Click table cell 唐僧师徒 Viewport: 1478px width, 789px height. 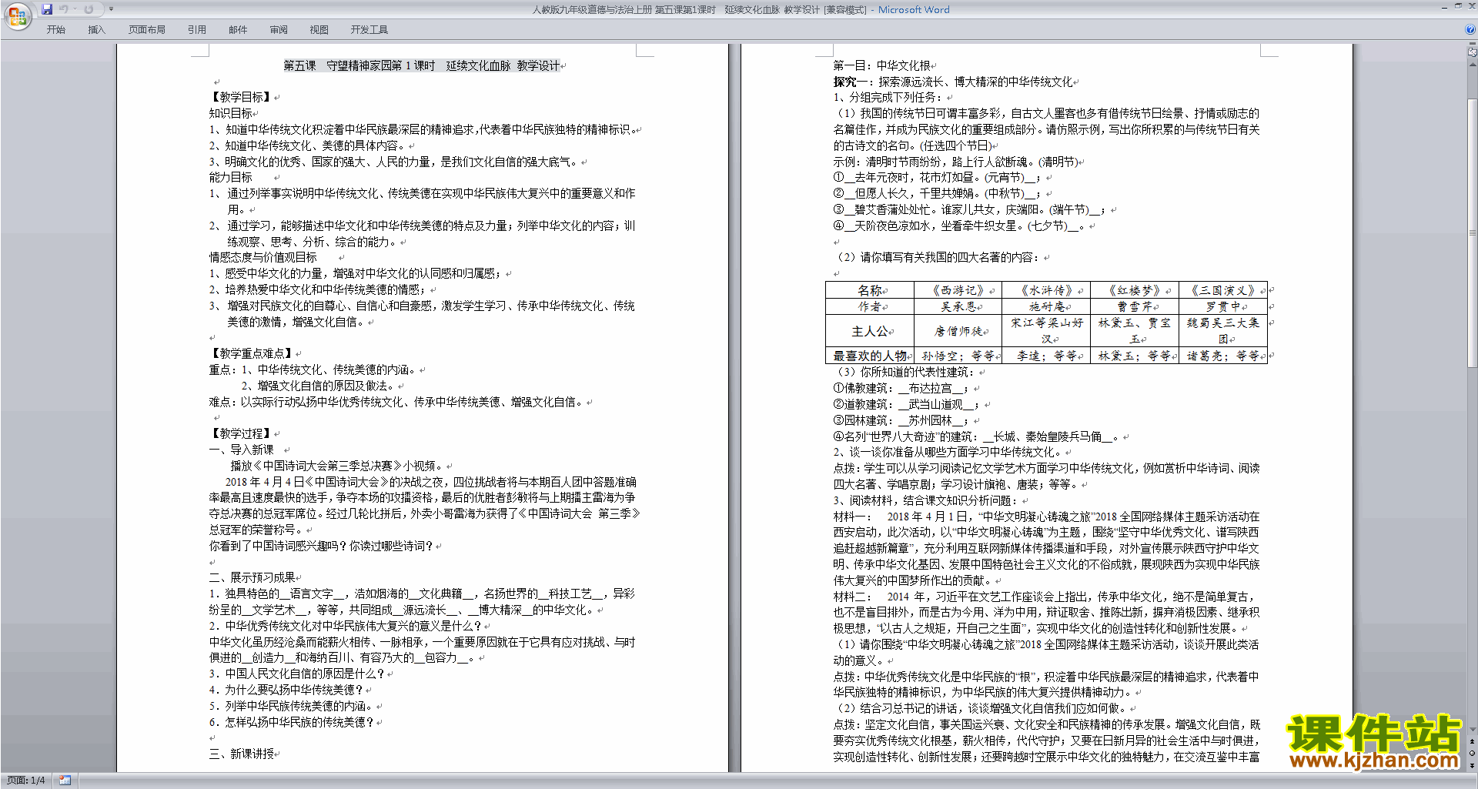958,332
